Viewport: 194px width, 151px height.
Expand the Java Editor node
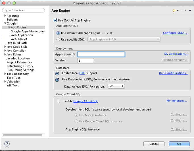coord(5,54)
